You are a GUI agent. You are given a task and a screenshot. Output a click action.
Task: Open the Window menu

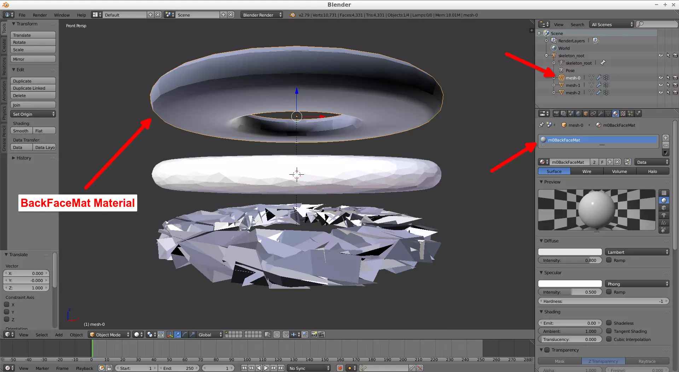click(x=62, y=15)
